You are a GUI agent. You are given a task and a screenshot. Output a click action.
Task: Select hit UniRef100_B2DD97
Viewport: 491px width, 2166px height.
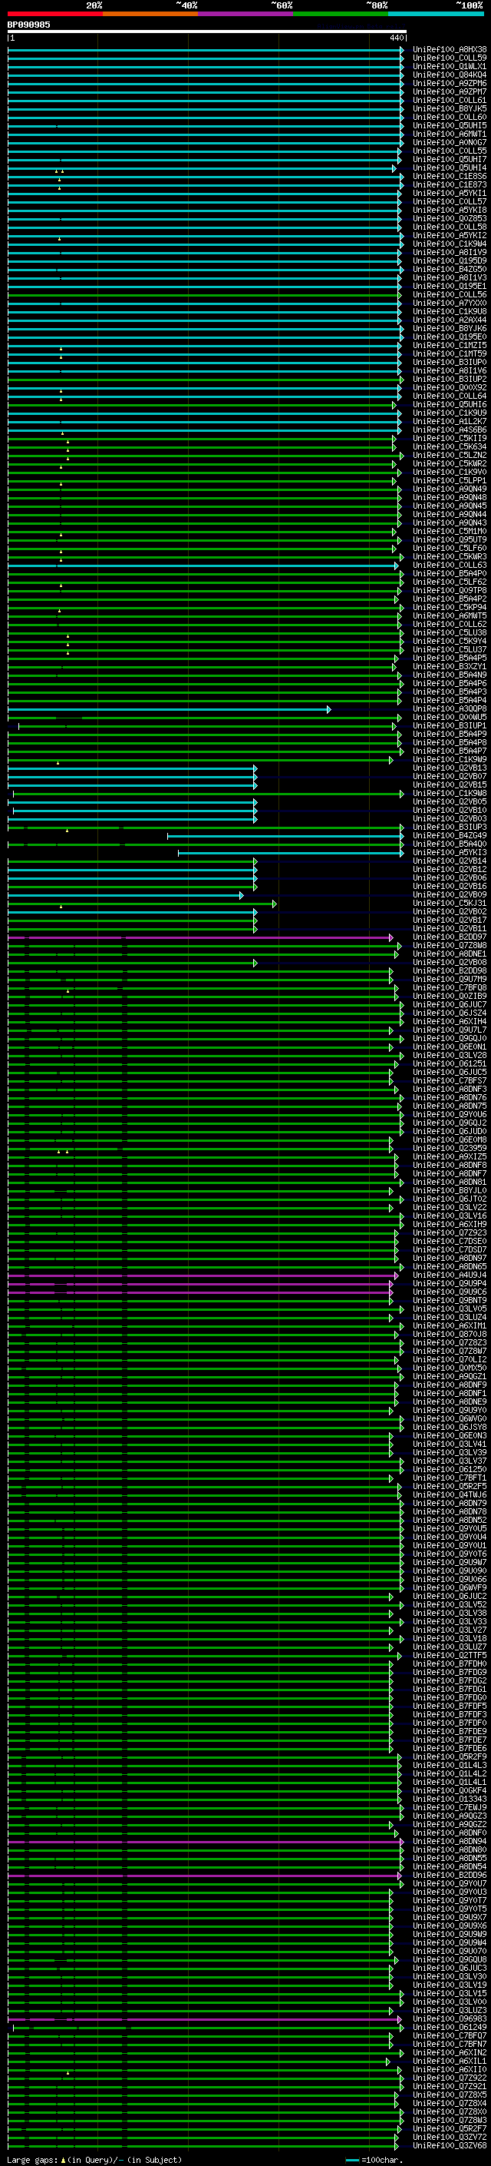[x=450, y=937]
